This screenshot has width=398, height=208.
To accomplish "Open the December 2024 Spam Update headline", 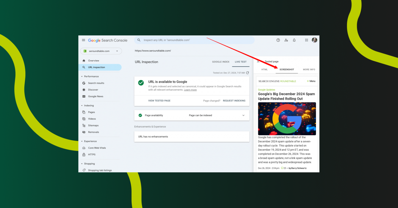I will tap(286, 96).
